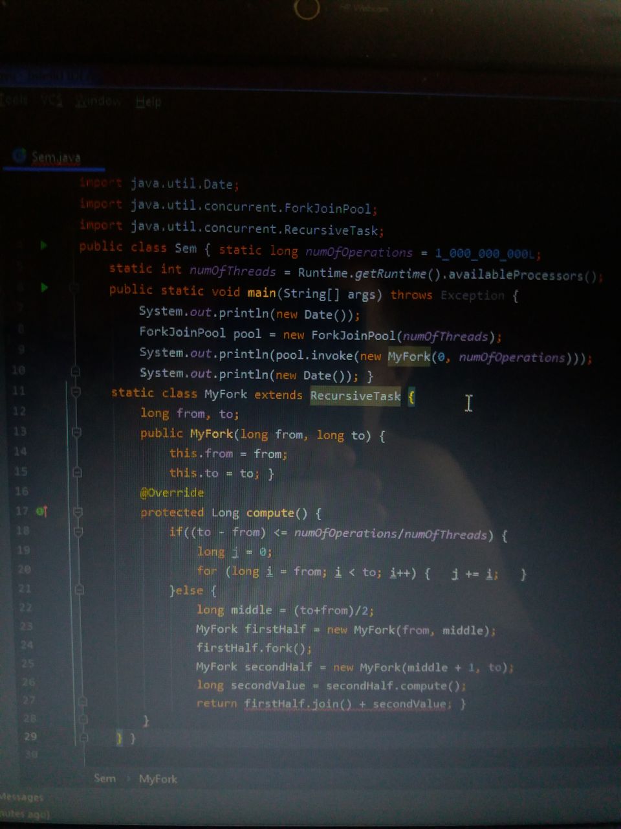Click the fold end marker on line 27
The width and height of the screenshot is (621, 829).
(82, 701)
